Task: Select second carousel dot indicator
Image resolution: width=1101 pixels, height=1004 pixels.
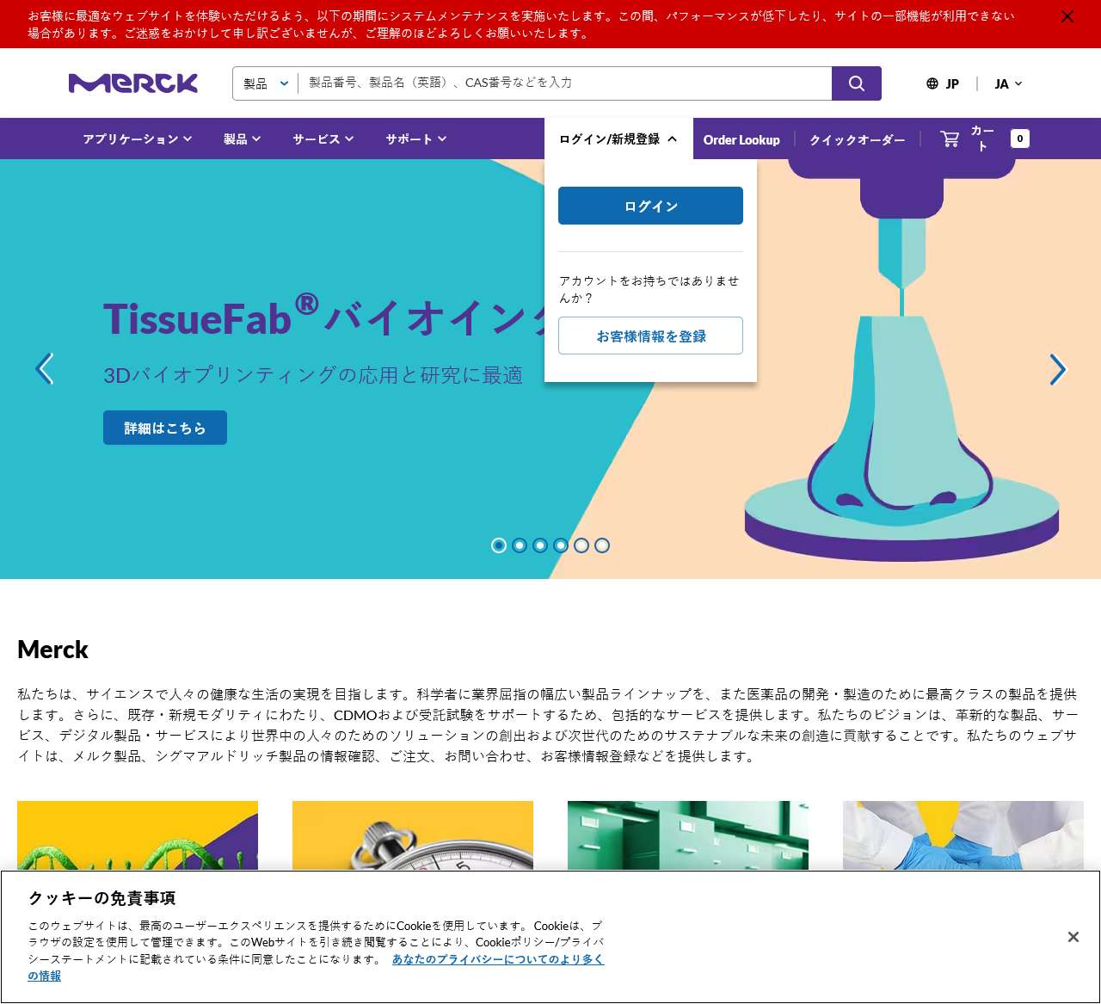Action: tap(520, 545)
